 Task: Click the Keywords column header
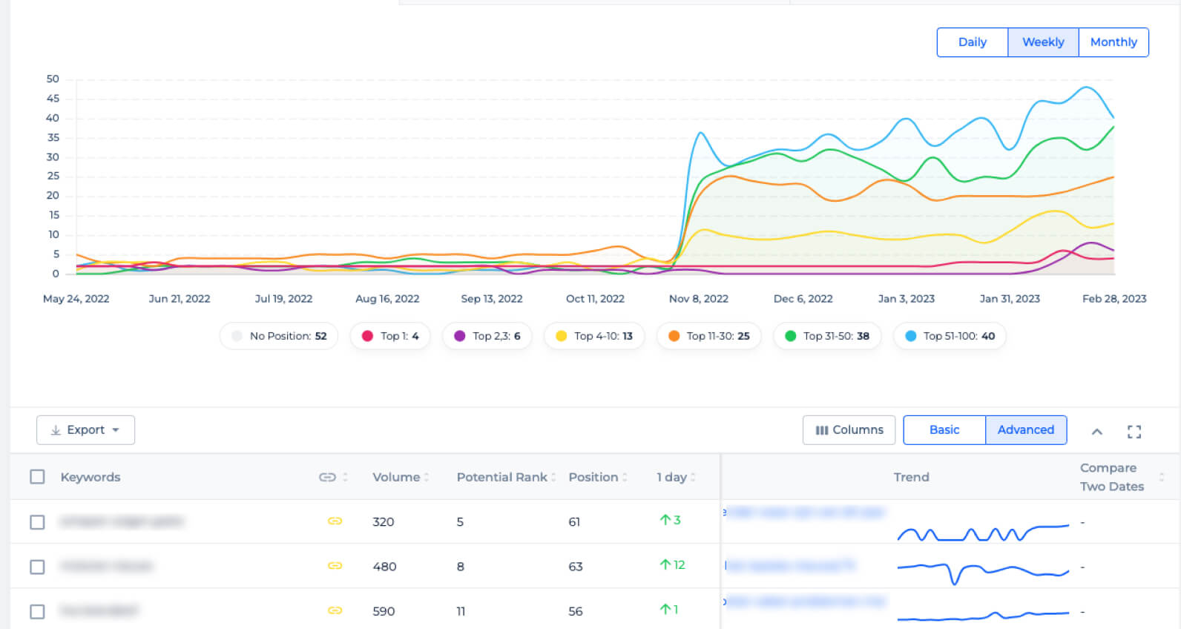pyautogui.click(x=91, y=477)
